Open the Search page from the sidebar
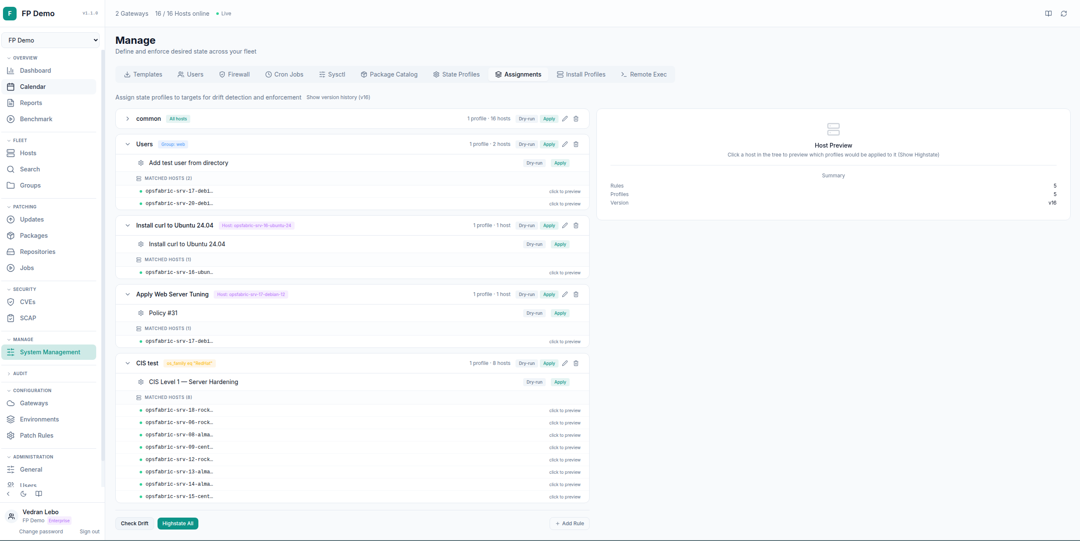This screenshot has width=1080, height=541. tap(30, 169)
